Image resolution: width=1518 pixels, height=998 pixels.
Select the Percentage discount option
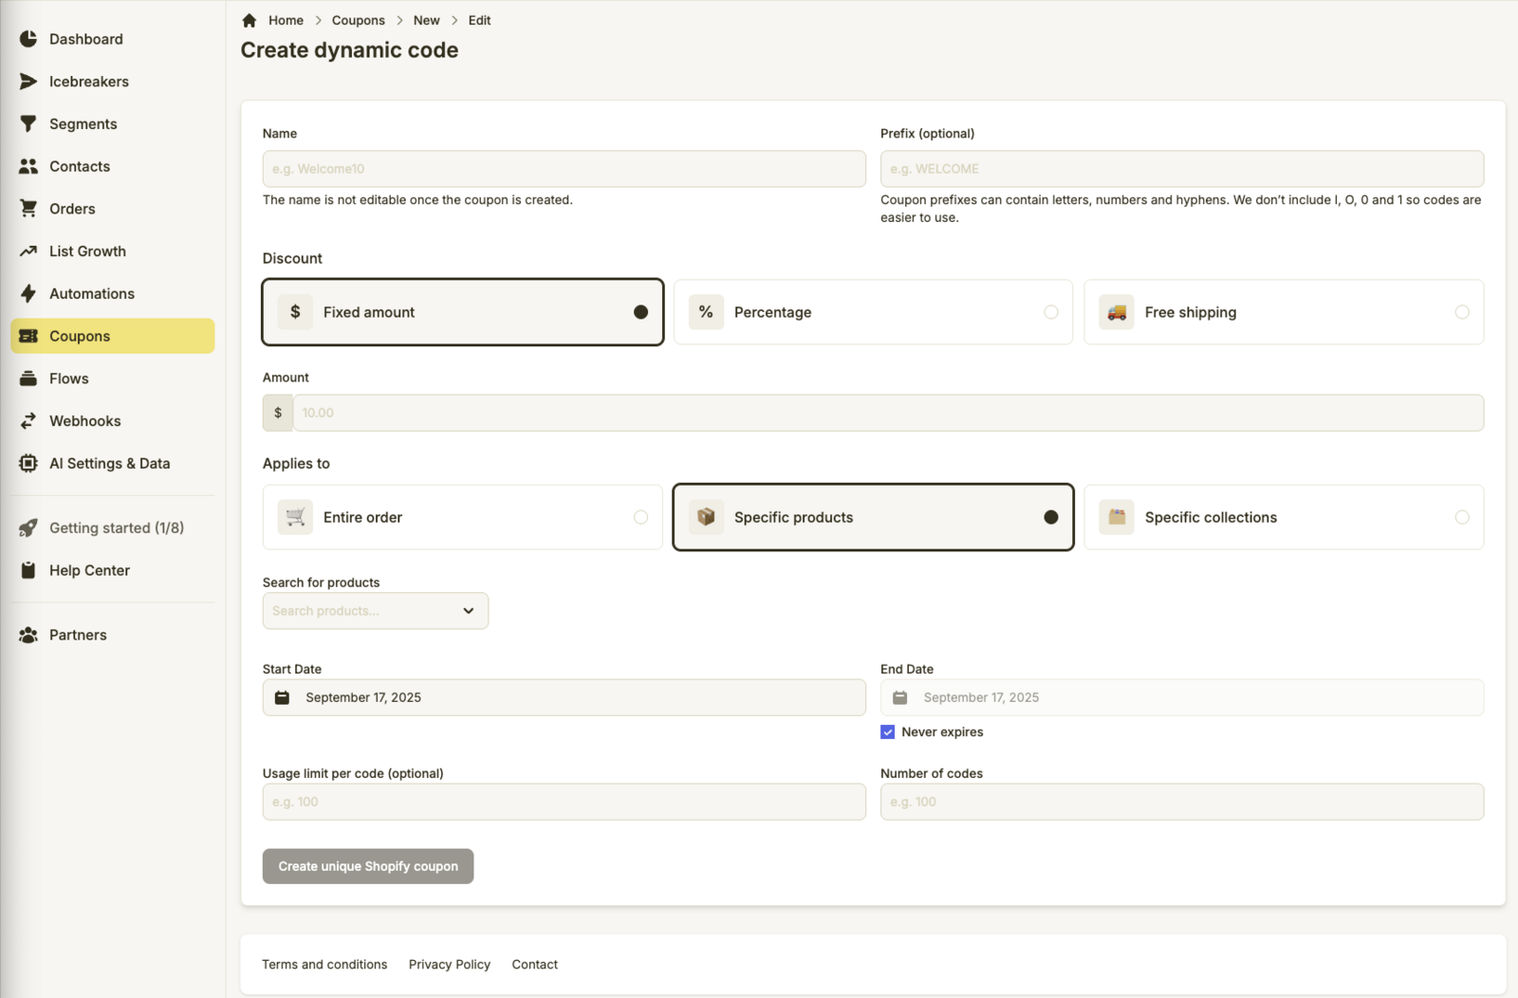coord(872,312)
